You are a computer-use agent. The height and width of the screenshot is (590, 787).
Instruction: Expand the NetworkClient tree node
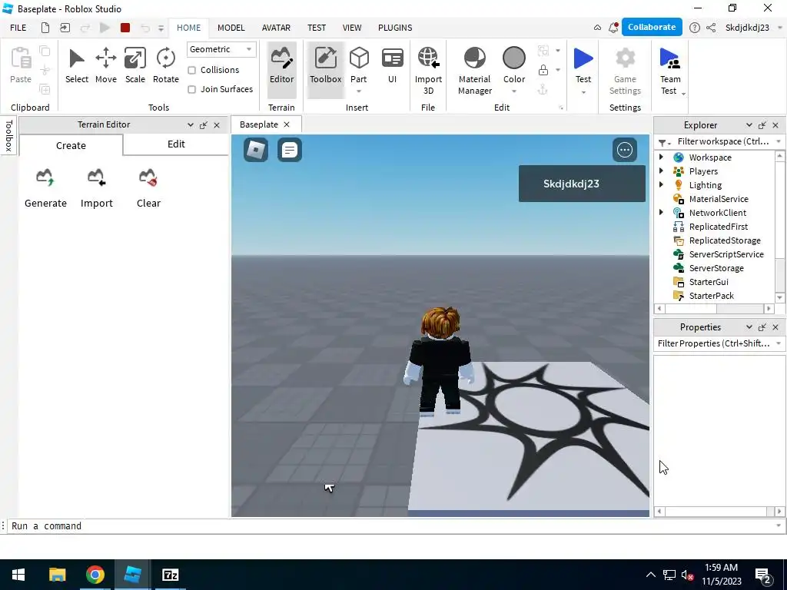point(661,212)
